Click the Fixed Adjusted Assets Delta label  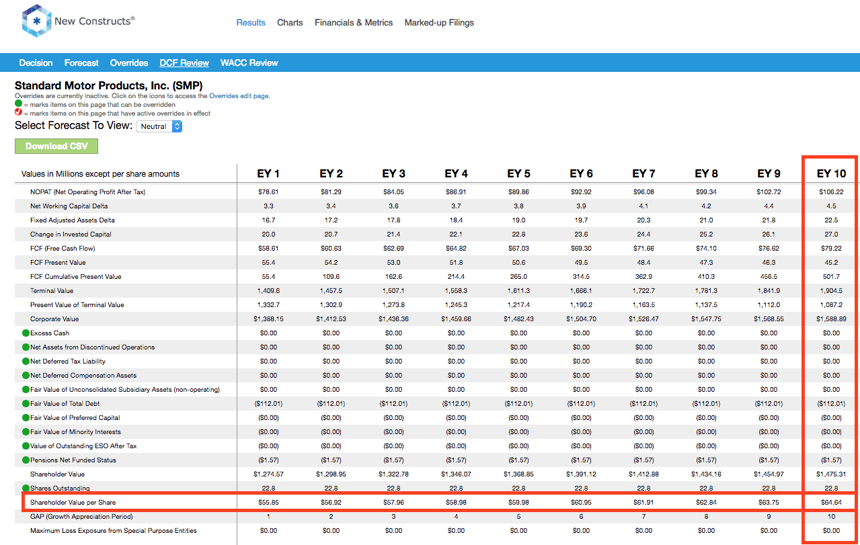[x=72, y=220]
